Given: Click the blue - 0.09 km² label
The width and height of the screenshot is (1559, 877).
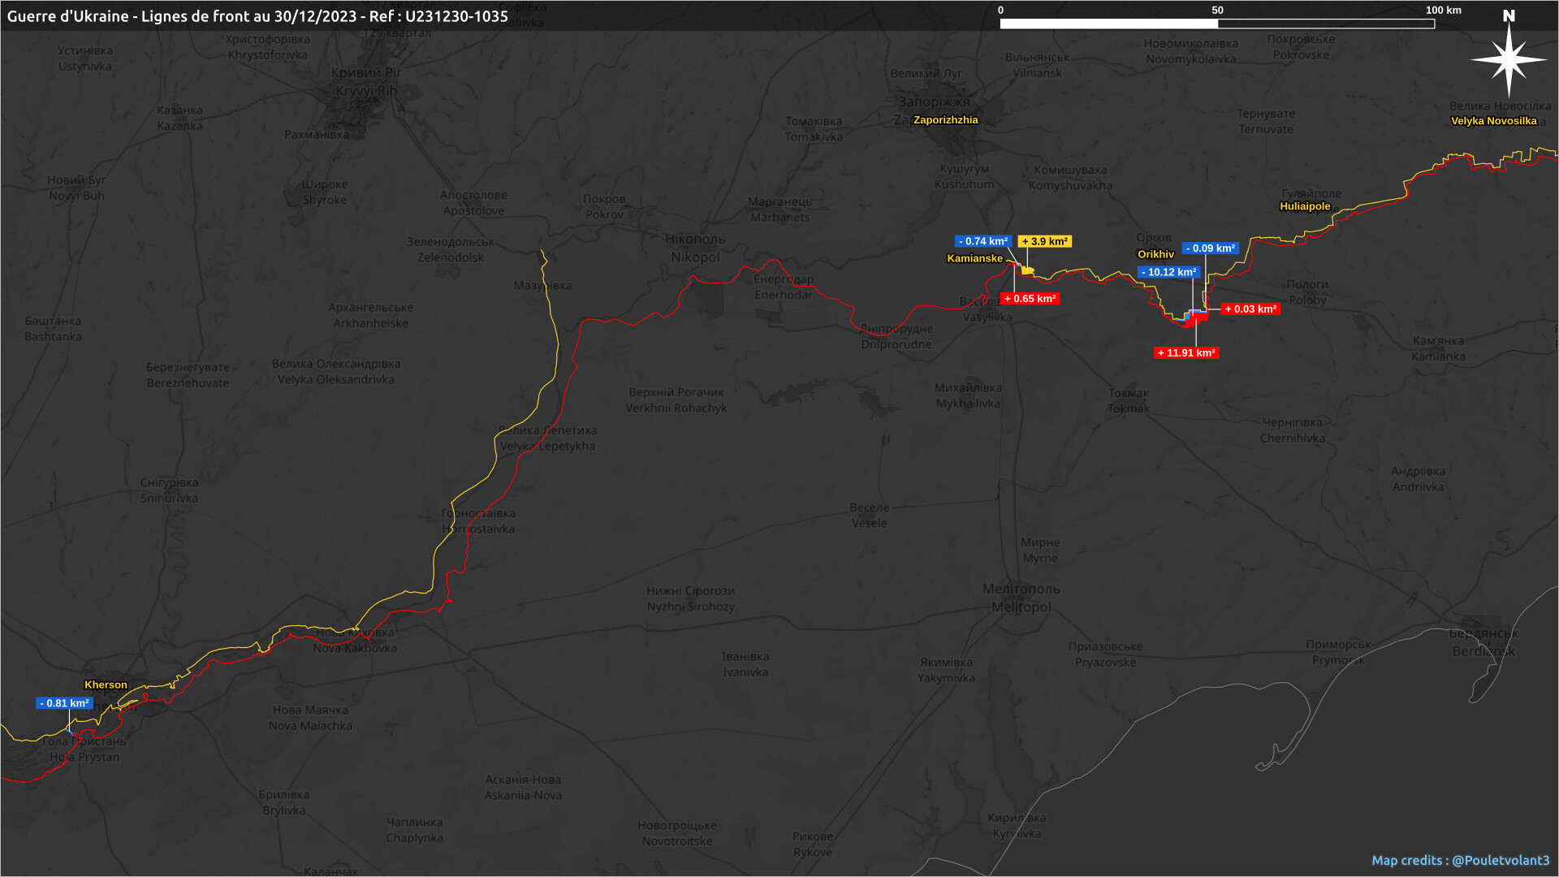Looking at the screenshot, I should point(1210,248).
